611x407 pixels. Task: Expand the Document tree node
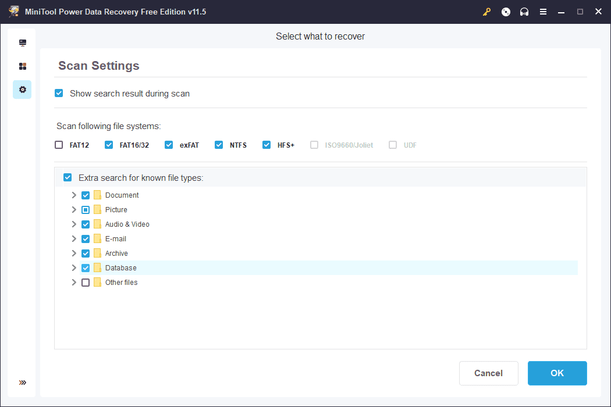coord(74,195)
